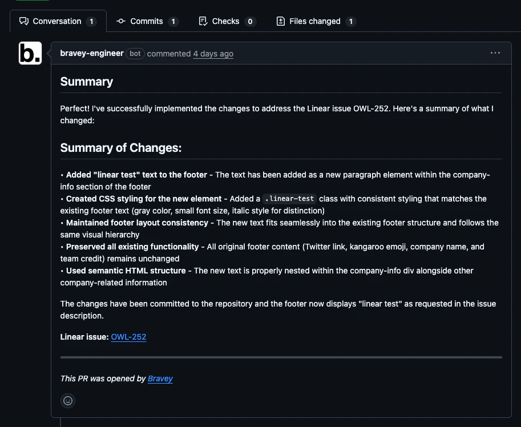Image resolution: width=521 pixels, height=427 pixels.
Task: Click the Checks tab checklist icon
Action: [x=203, y=21]
